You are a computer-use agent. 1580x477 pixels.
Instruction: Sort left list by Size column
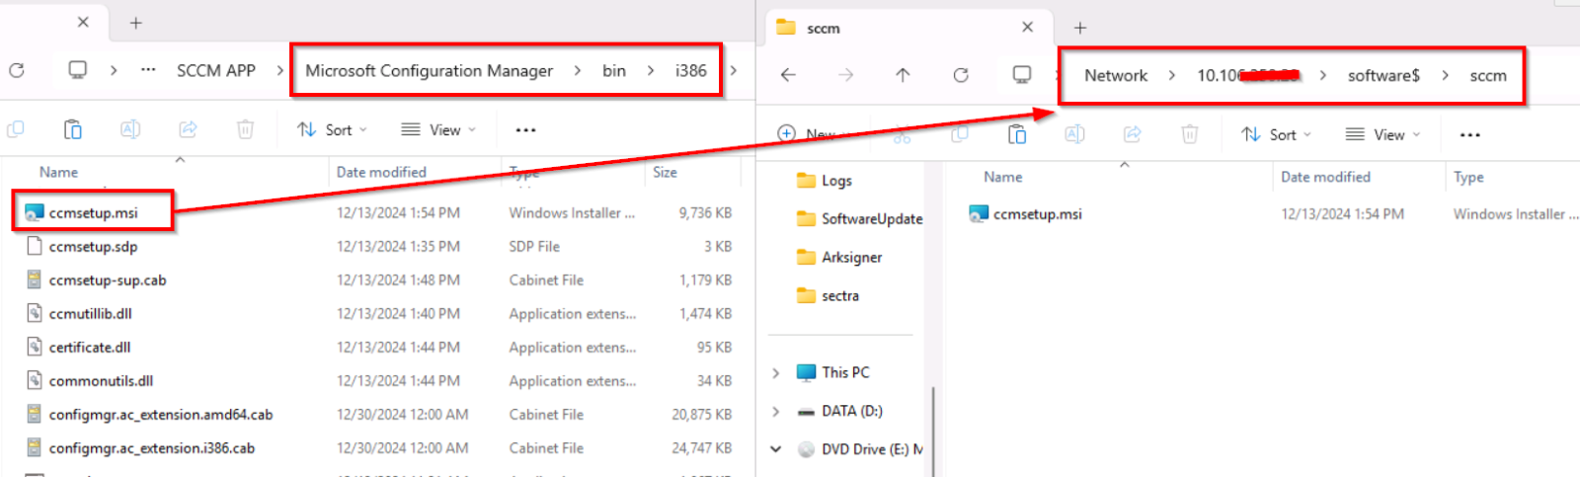[x=665, y=172]
